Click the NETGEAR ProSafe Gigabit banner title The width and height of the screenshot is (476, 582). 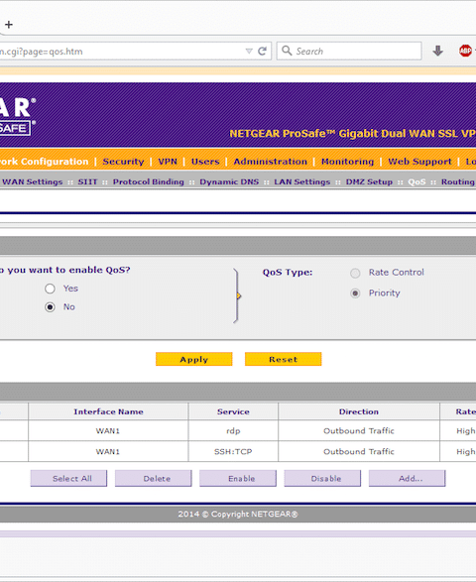352,134
